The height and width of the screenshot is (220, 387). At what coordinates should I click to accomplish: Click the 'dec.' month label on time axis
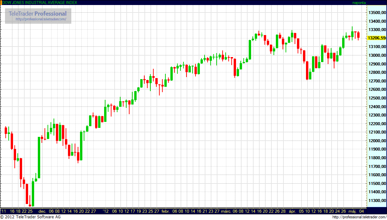(x=43, y=211)
